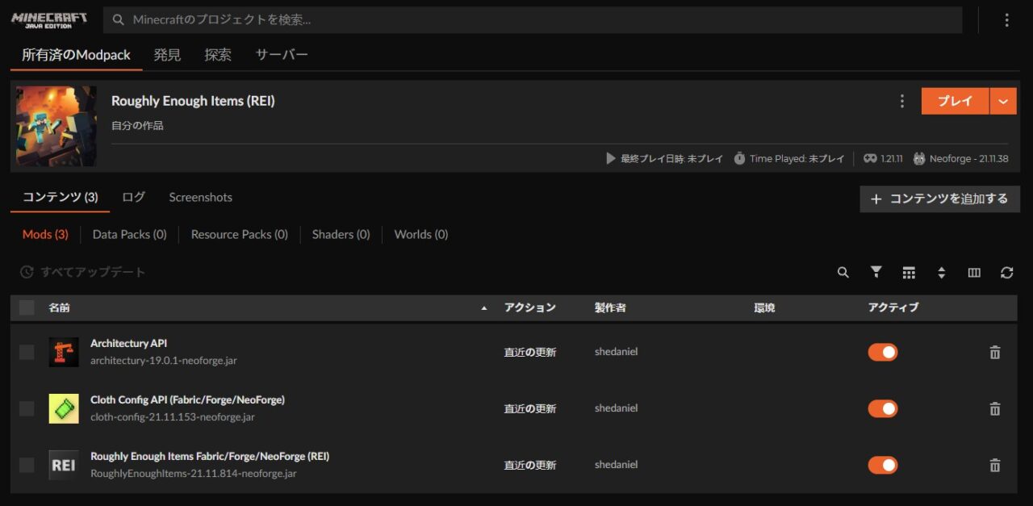
Task: Open the modpack options three-dot menu
Action: 901,101
